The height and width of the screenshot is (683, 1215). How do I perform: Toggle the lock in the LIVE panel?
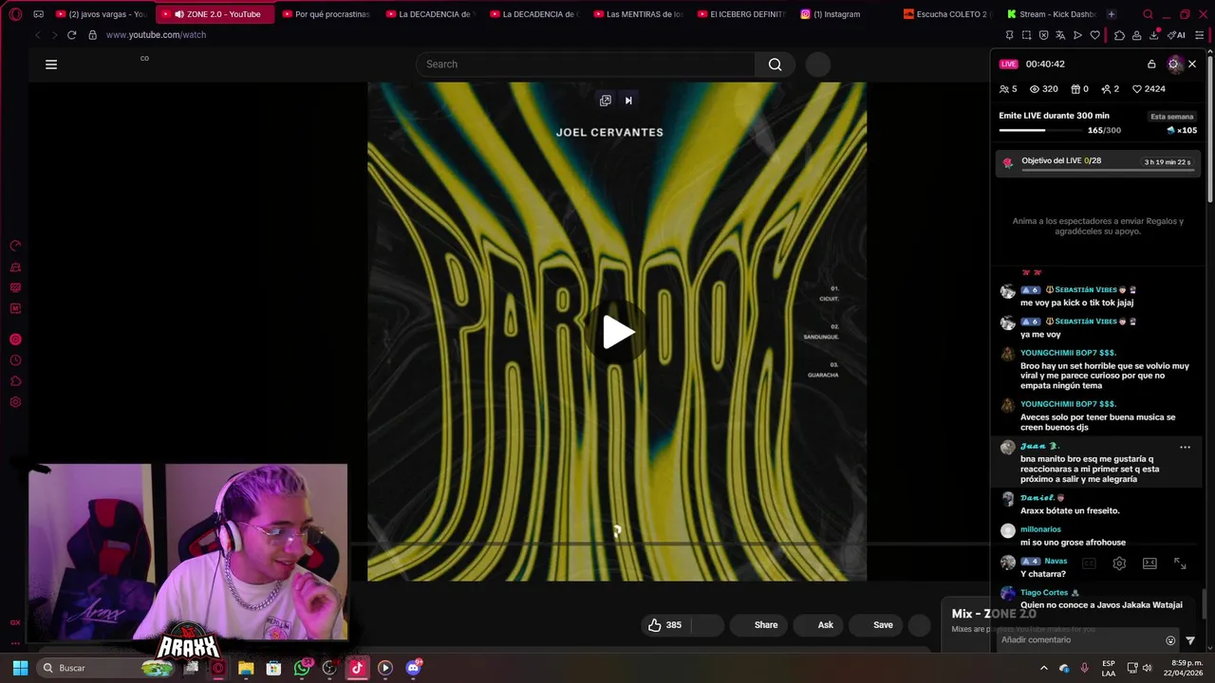[x=1151, y=65]
